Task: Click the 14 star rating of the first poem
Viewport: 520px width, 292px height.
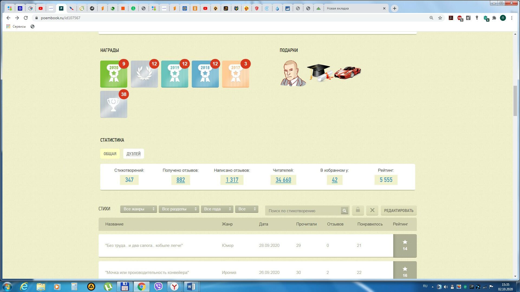Action: (405, 245)
